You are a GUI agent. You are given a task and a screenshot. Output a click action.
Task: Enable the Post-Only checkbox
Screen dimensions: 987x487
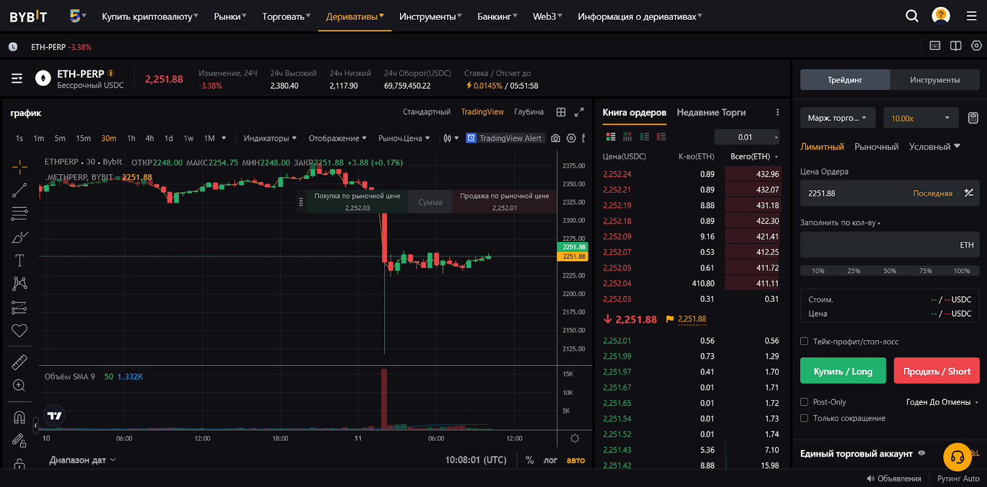coord(804,402)
